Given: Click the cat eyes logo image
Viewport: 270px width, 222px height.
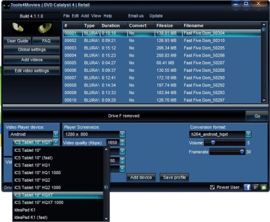Looking at the screenshot, I should click(32, 28).
